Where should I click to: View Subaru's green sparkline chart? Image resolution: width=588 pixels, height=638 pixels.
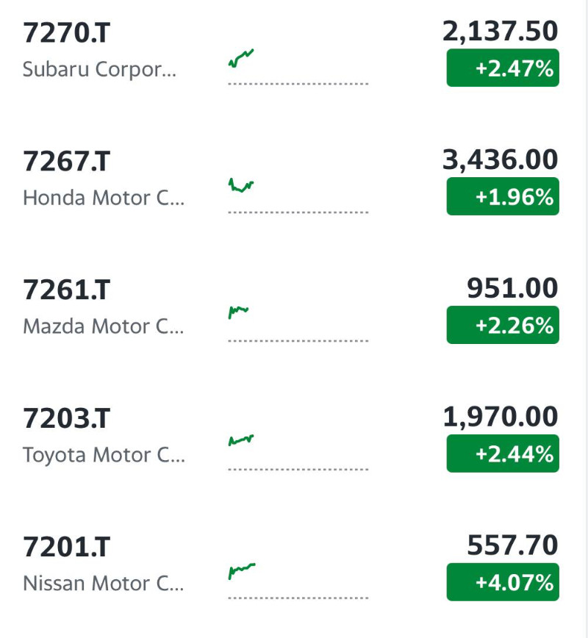298,67
